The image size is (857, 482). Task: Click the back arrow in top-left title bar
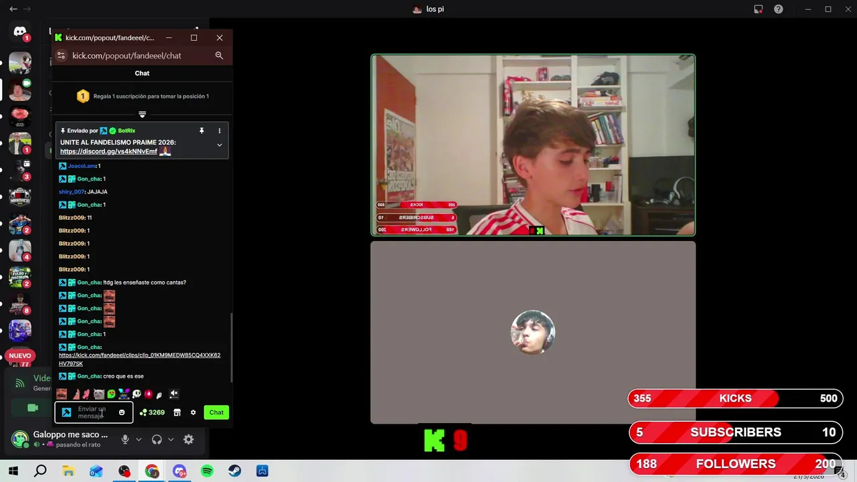pos(13,9)
